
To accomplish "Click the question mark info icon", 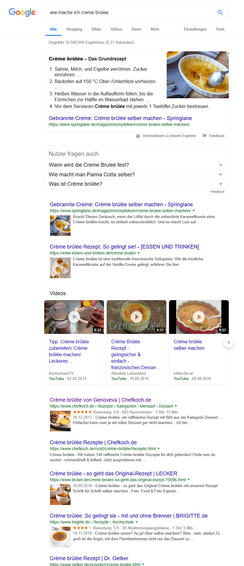I will pyautogui.click(x=138, y=136).
